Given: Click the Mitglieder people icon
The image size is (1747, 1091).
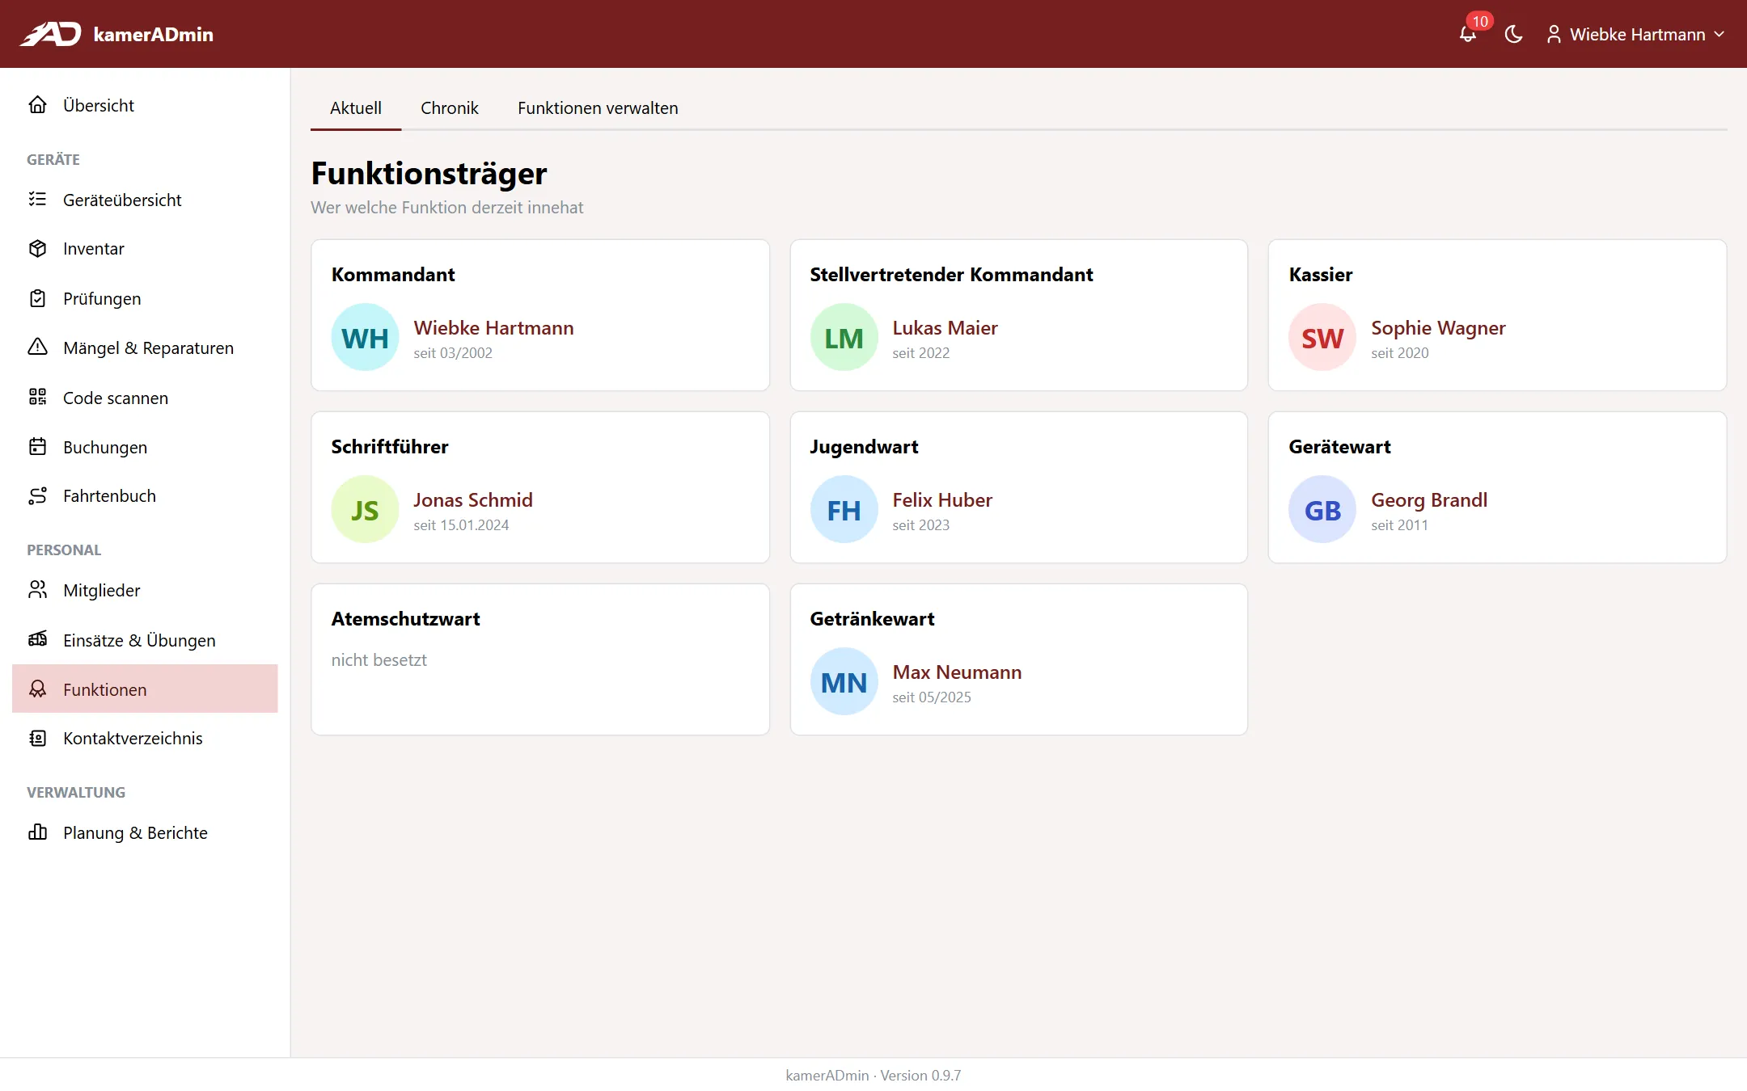Looking at the screenshot, I should [x=37, y=590].
